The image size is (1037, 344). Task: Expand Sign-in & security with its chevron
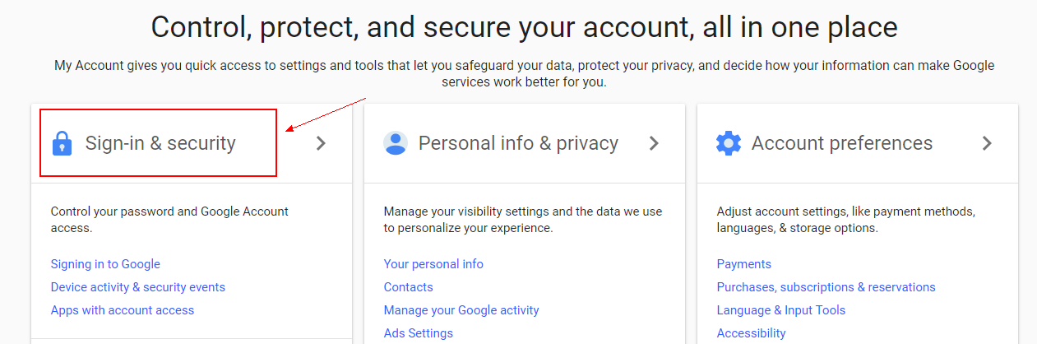(322, 143)
